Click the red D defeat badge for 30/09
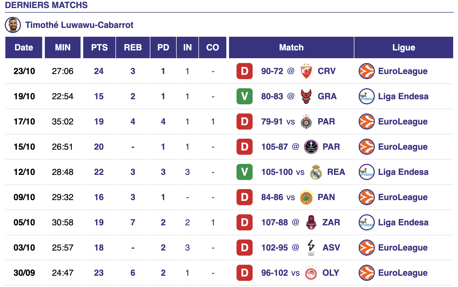Image resolution: width=458 pixels, height=287 pixels. coord(244,273)
